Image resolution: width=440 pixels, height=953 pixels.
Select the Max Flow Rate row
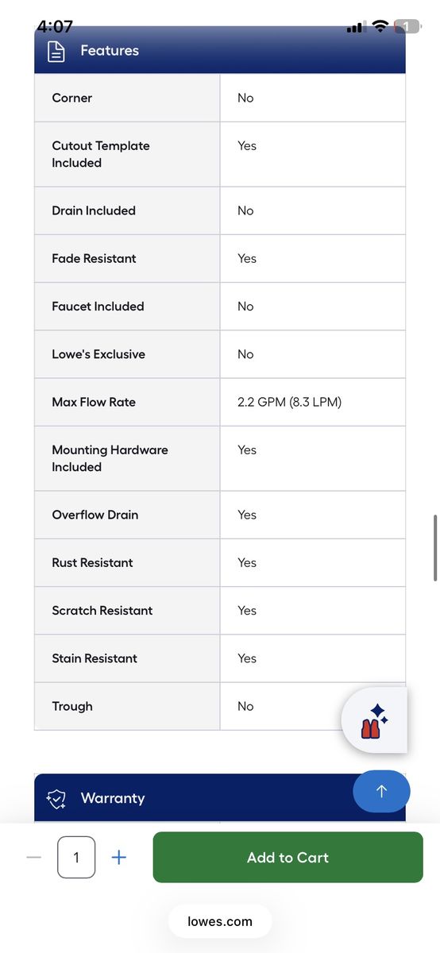click(220, 402)
